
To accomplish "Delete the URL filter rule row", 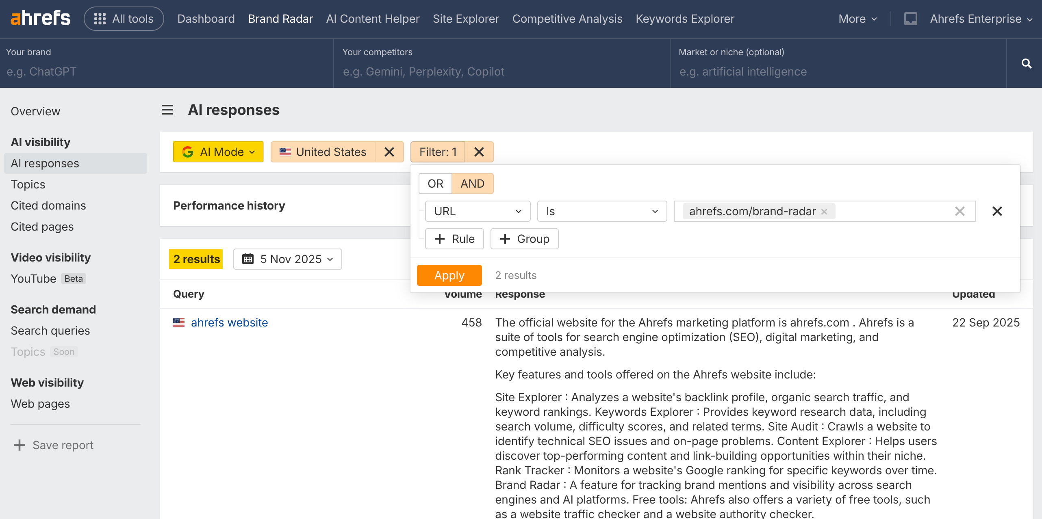I will [997, 211].
